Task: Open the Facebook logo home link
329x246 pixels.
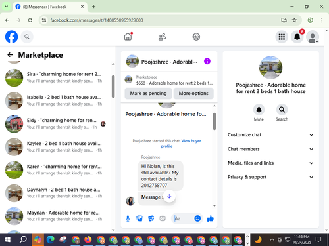Action: coord(11,37)
